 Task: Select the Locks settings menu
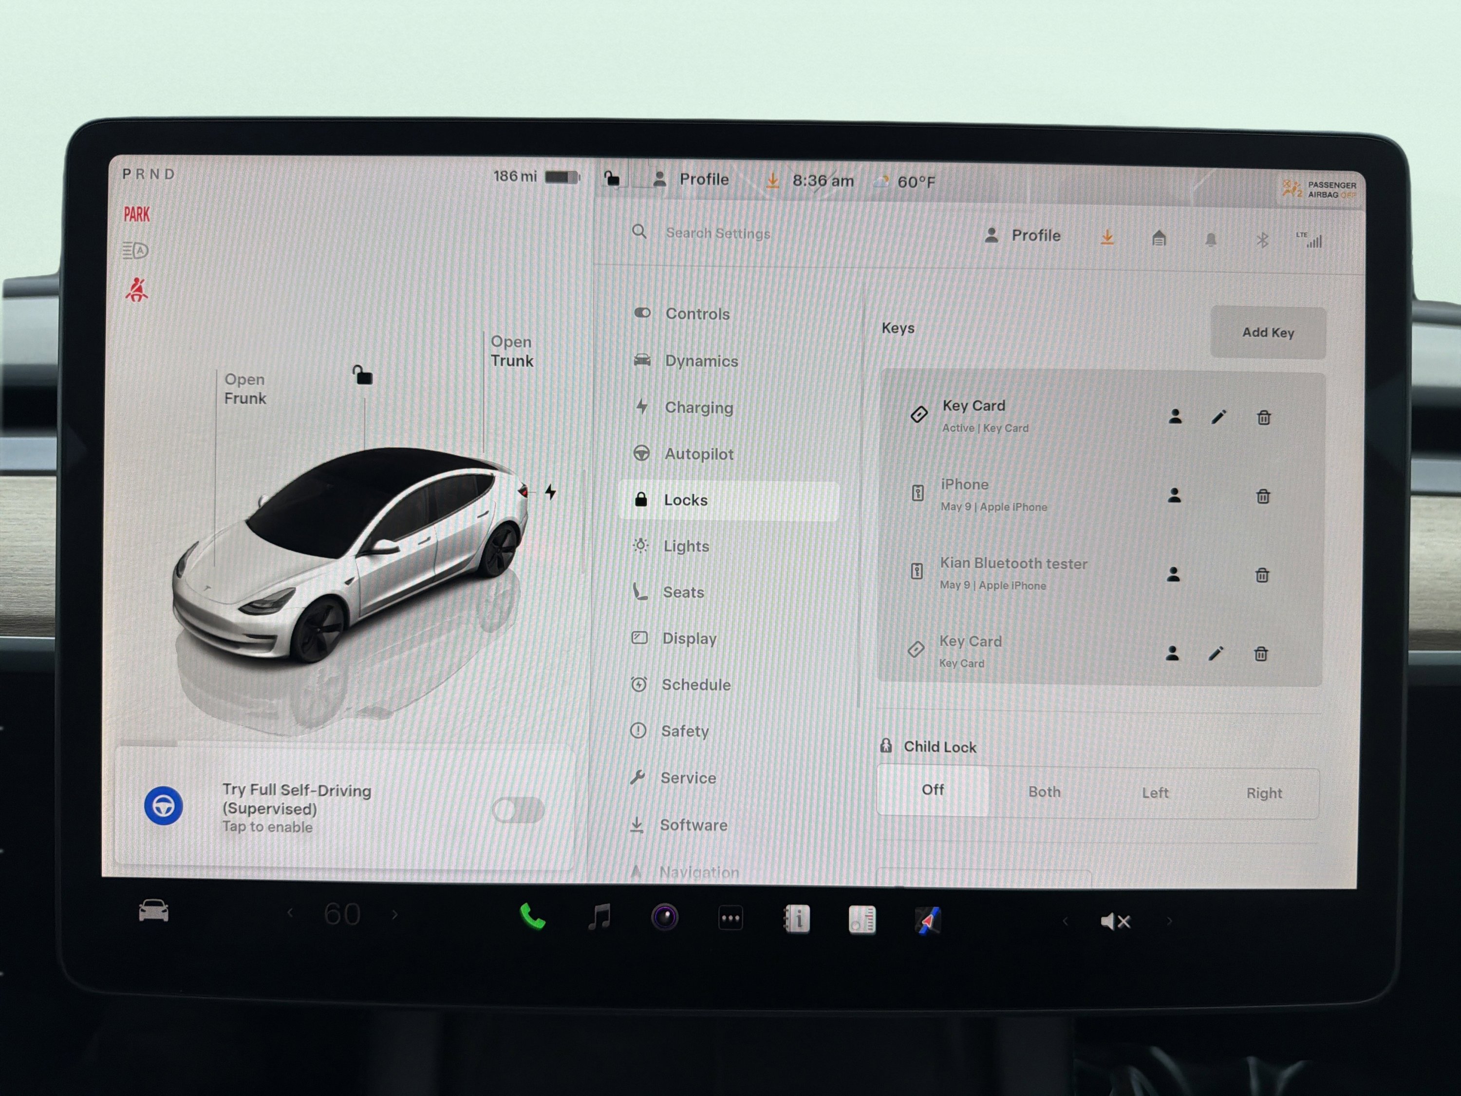pos(729,500)
